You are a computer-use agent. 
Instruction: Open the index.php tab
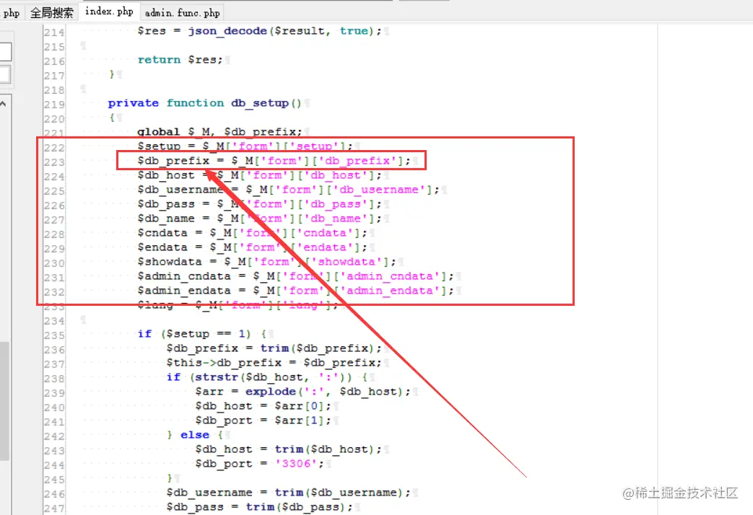pyautogui.click(x=109, y=12)
